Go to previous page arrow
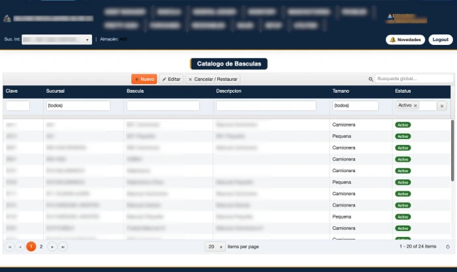This screenshot has width=457, height=272. (x=20, y=247)
